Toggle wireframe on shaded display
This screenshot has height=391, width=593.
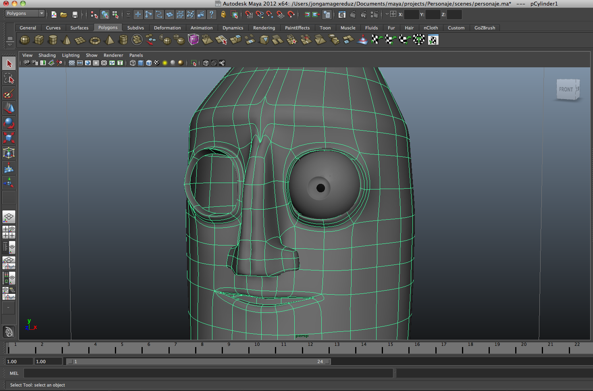[x=149, y=63]
